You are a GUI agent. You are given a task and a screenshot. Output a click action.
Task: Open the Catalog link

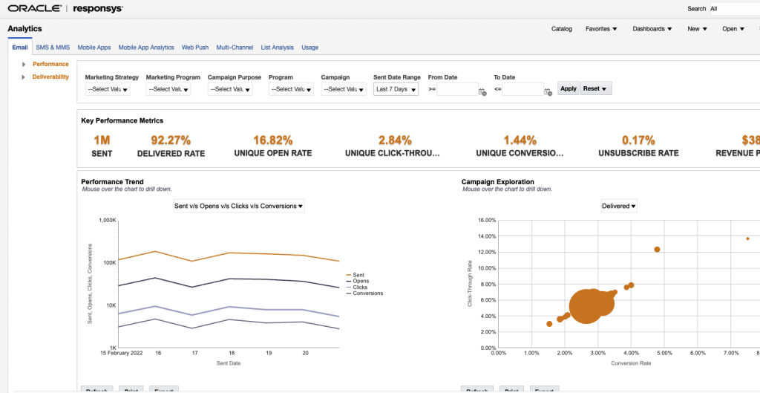pyautogui.click(x=562, y=29)
